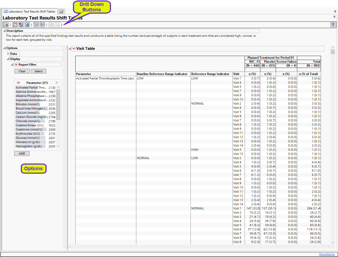Click the first speech-bubble notes toolbar icon
This screenshot has height=257, width=338.
click(x=36, y=25)
